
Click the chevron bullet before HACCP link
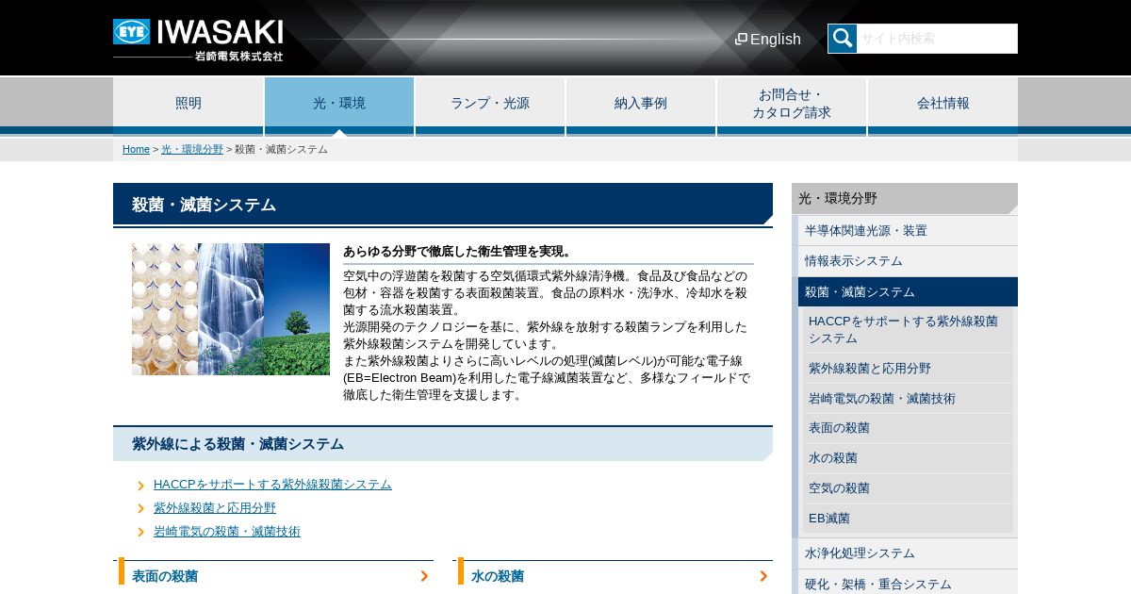point(141,486)
